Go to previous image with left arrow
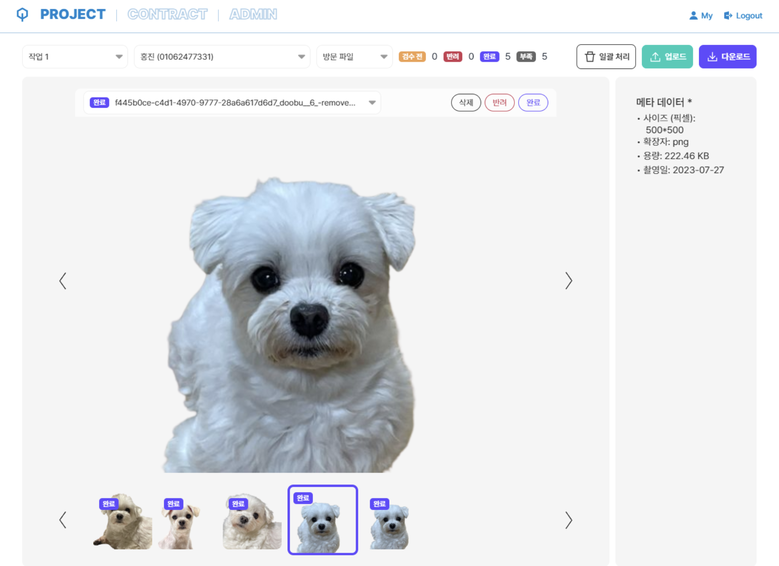The width and height of the screenshot is (779, 566). pyautogui.click(x=63, y=281)
